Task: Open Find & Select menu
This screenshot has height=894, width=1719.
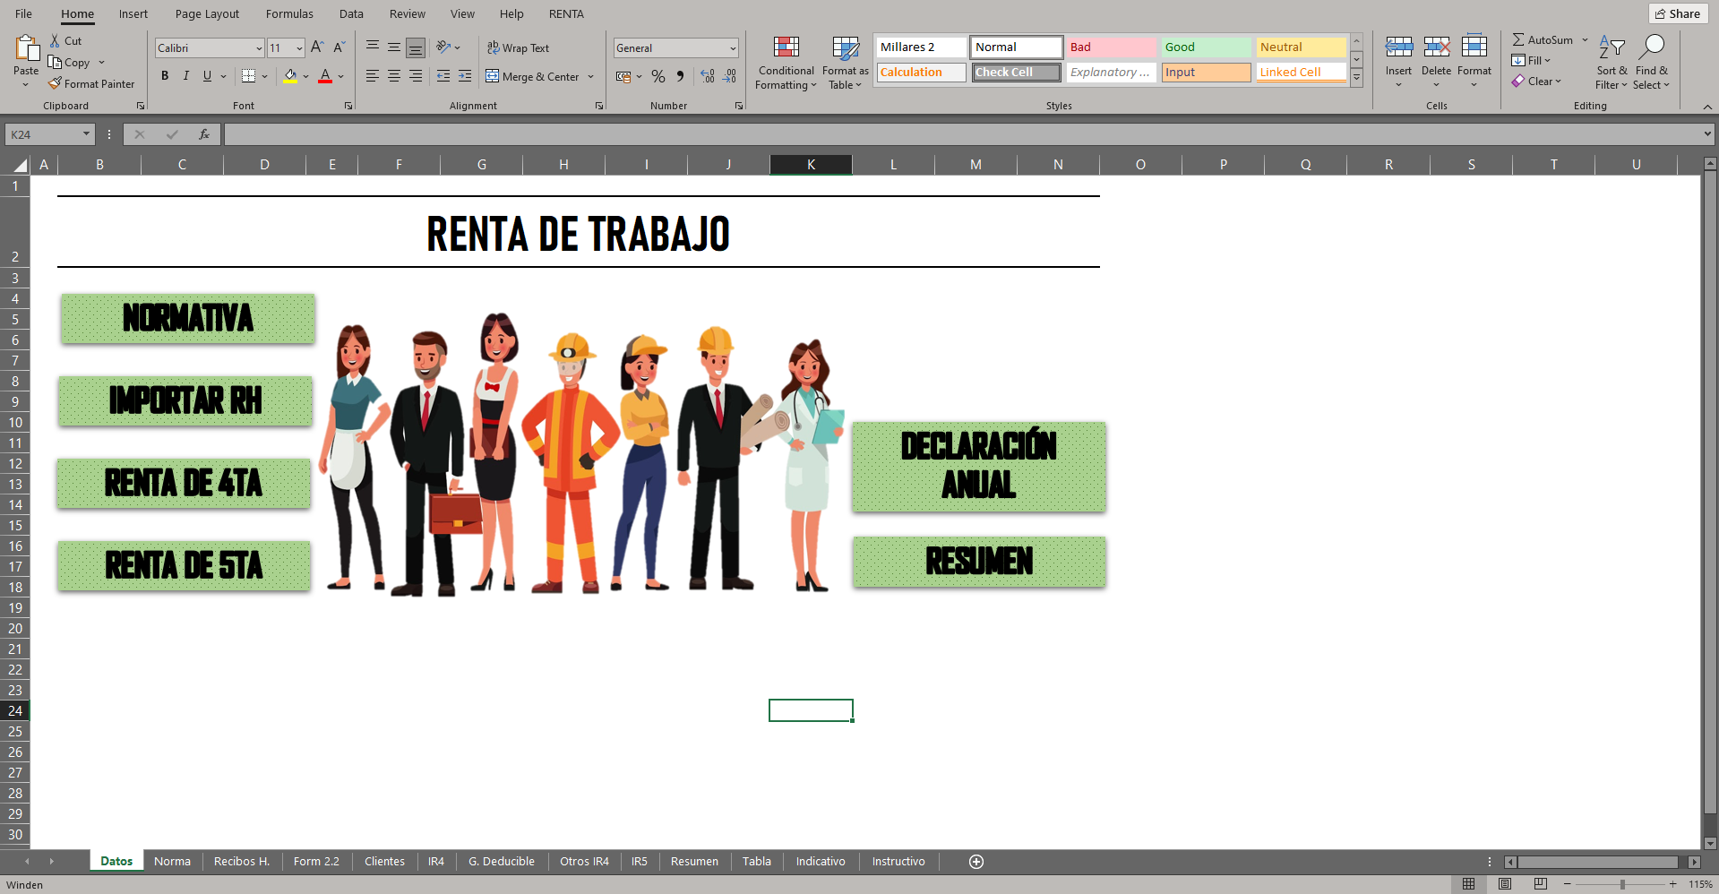Action: tap(1651, 63)
